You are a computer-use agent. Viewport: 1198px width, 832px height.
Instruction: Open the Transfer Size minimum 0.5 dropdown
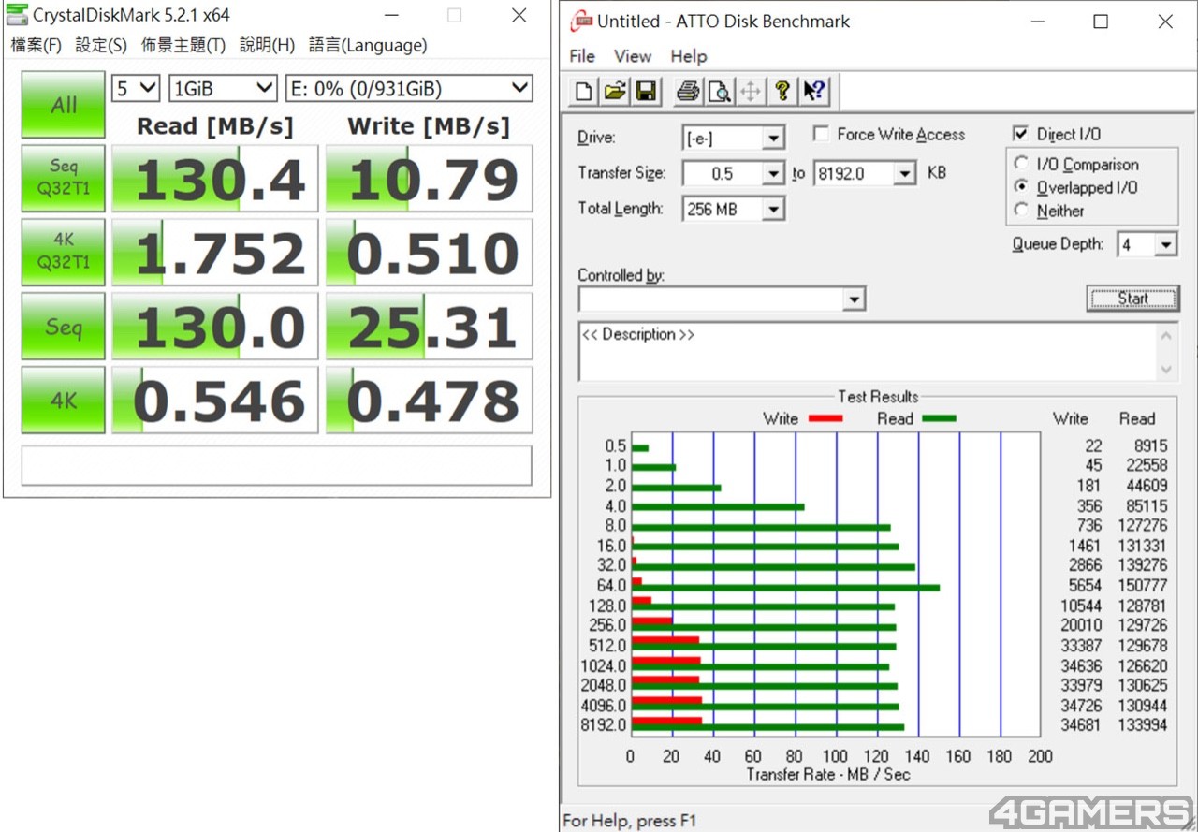point(773,174)
